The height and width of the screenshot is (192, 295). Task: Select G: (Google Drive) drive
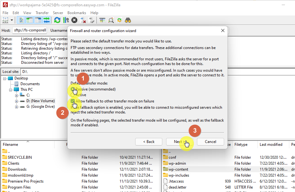(40, 107)
